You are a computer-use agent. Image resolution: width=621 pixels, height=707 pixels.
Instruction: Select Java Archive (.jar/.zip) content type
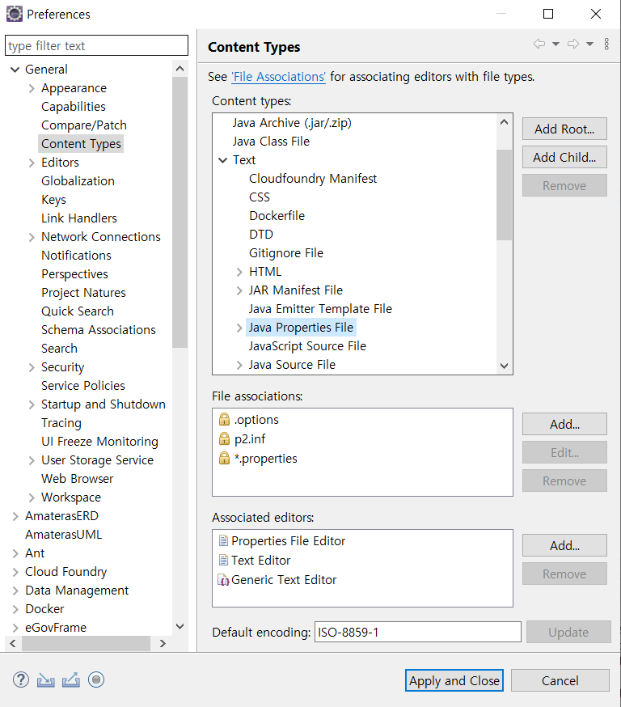pos(292,123)
